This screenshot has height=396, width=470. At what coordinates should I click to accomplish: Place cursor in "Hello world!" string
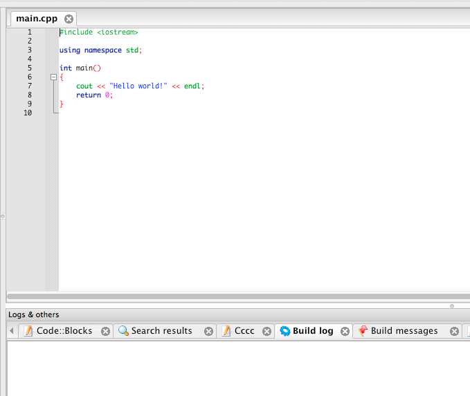[x=138, y=86]
